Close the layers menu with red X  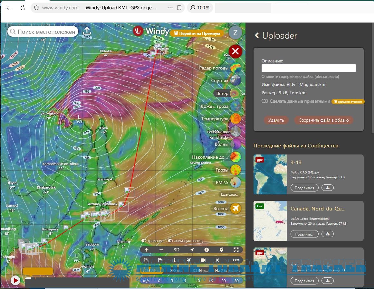(x=235, y=51)
